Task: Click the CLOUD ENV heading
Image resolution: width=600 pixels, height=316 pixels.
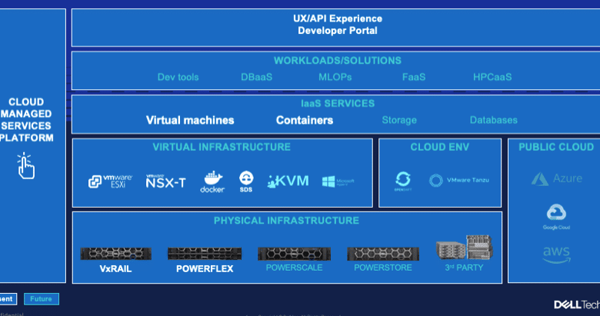Action: pyautogui.click(x=440, y=147)
